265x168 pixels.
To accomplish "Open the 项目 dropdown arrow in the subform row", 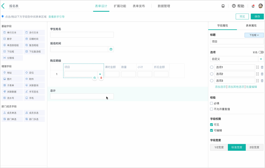I will pyautogui.click(x=100, y=74).
